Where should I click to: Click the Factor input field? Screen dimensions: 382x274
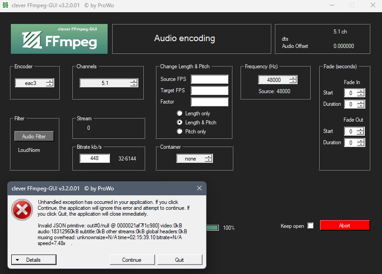click(209, 102)
